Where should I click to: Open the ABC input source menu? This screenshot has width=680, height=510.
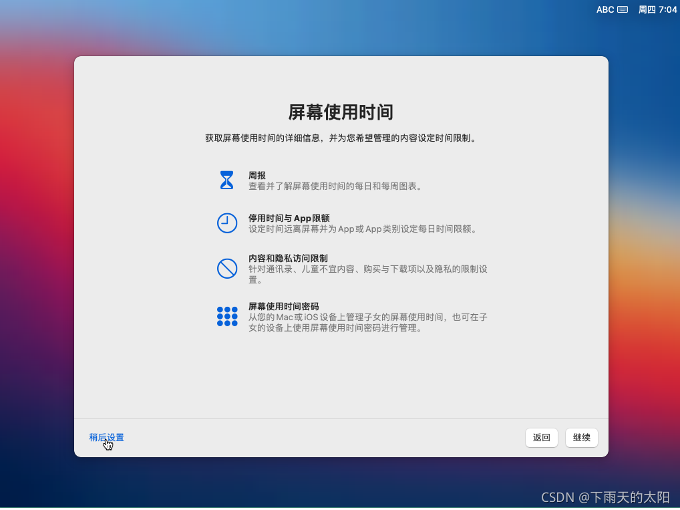(604, 9)
